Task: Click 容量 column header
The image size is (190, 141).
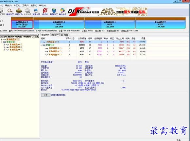Action: 143,39
